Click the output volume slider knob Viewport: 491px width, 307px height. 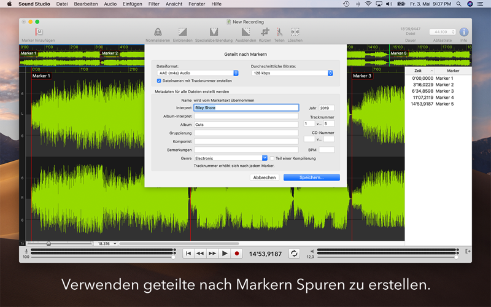click(x=456, y=257)
